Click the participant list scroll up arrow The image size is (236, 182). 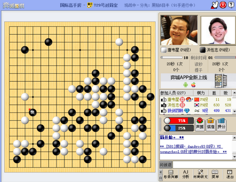coord(234,93)
